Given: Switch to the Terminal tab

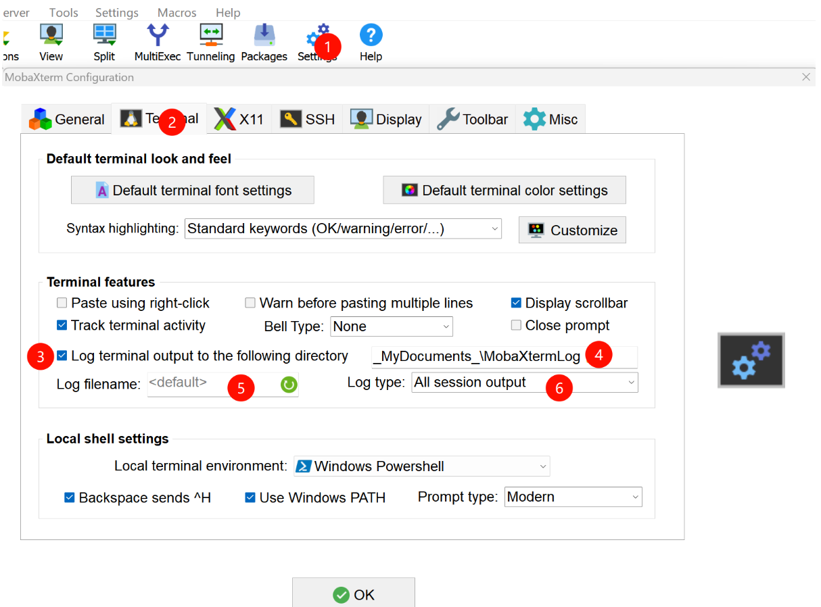Looking at the screenshot, I should [x=159, y=118].
